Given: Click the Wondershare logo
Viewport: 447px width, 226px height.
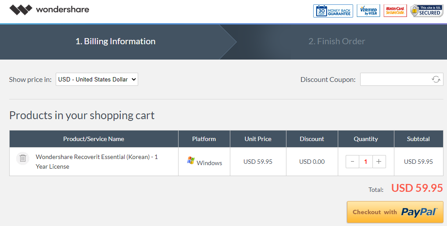Looking at the screenshot, I should [49, 10].
